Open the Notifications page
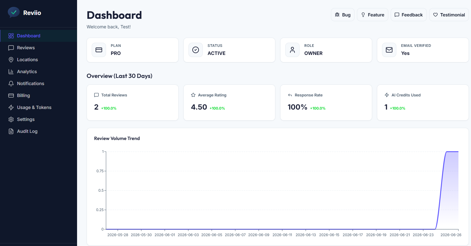This screenshot has height=246, width=471. (39, 84)
